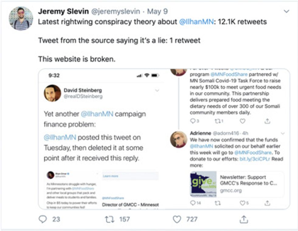Open the tweet options chevron menu
The height and width of the screenshot is (231, 298).
point(286,12)
